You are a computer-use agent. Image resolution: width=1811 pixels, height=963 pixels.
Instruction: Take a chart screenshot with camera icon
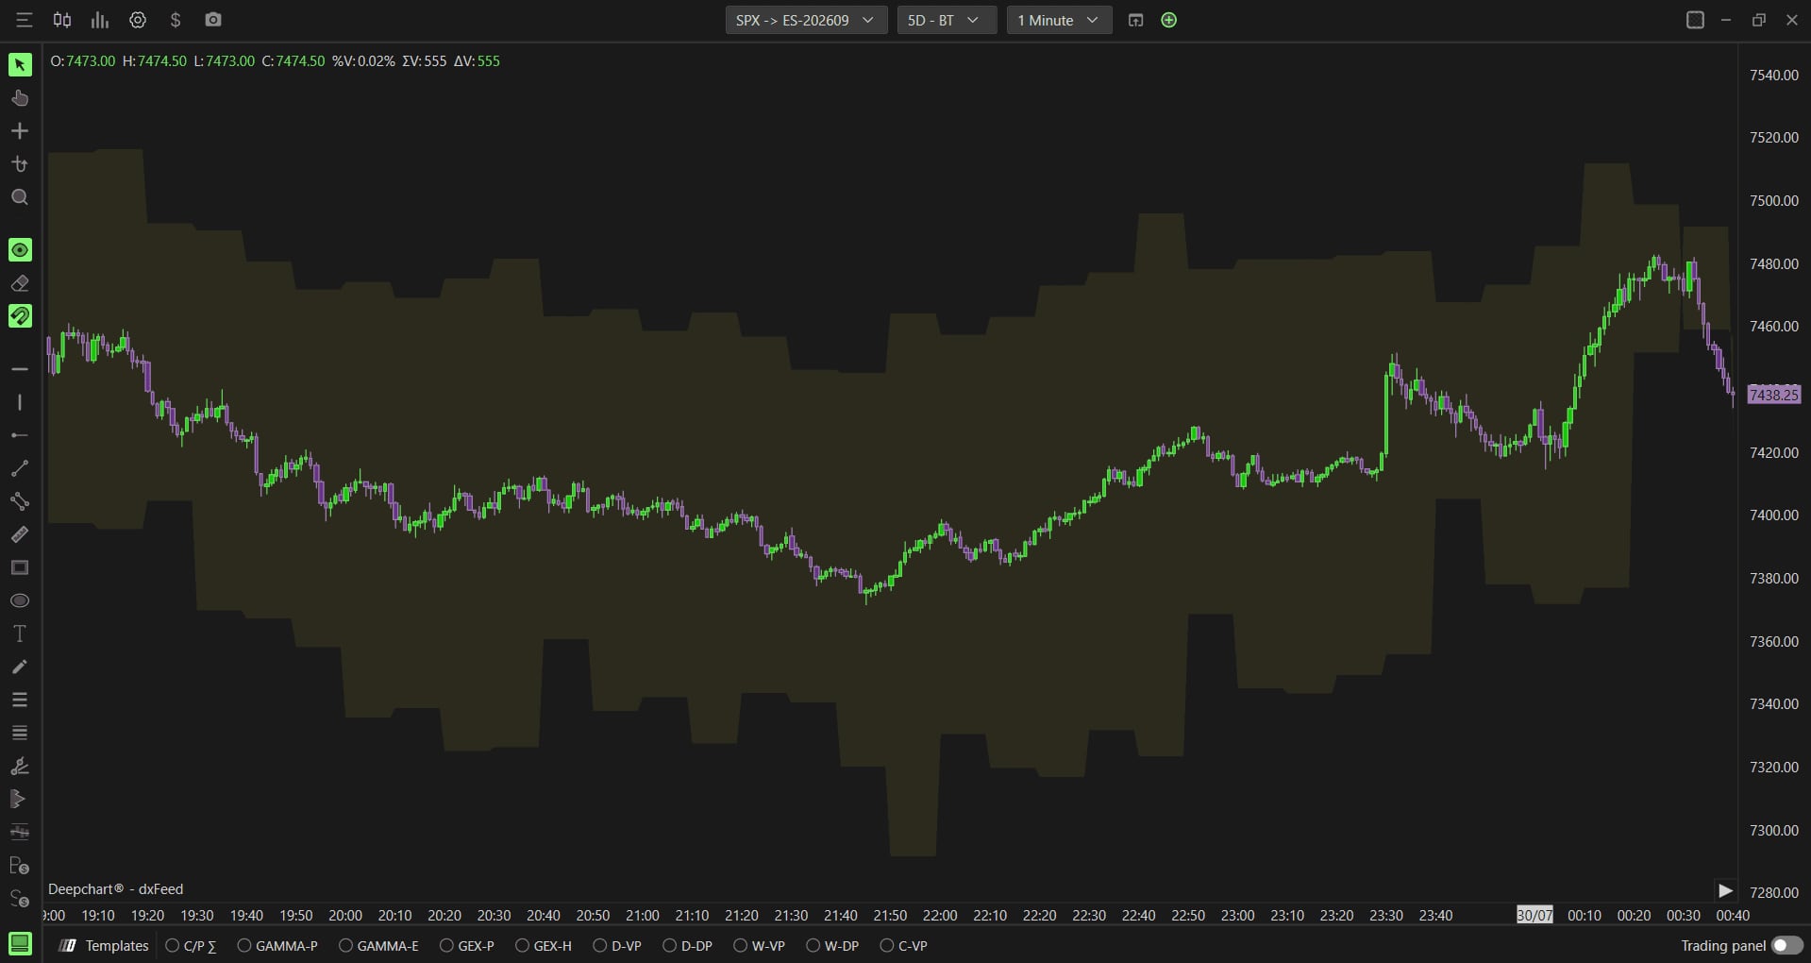pyautogui.click(x=213, y=20)
